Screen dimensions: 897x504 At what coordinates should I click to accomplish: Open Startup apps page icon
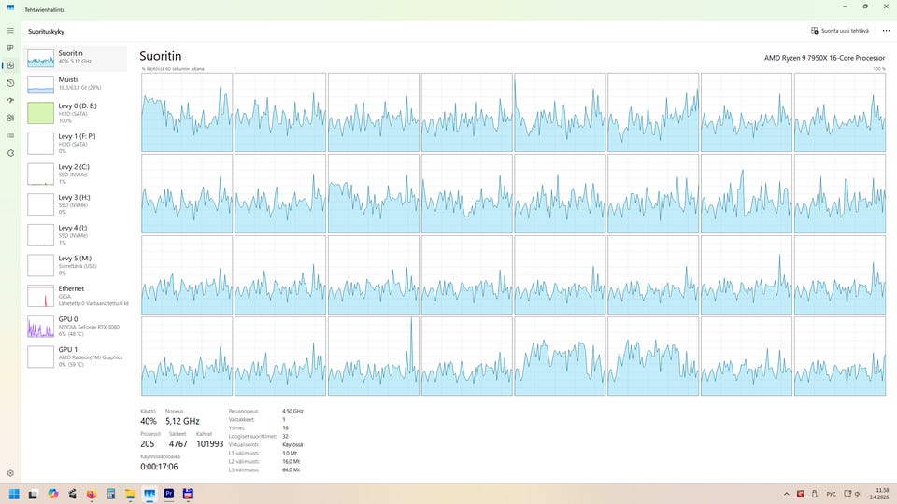pyautogui.click(x=10, y=101)
